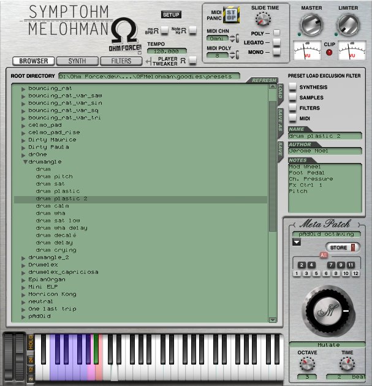This screenshot has width=372, height=386.
Task: Open the Meta Patch dropdown arrow
Action: click(297, 242)
